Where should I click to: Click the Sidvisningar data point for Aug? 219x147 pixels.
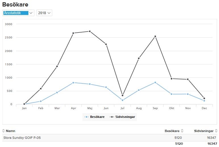click(x=139, y=58)
